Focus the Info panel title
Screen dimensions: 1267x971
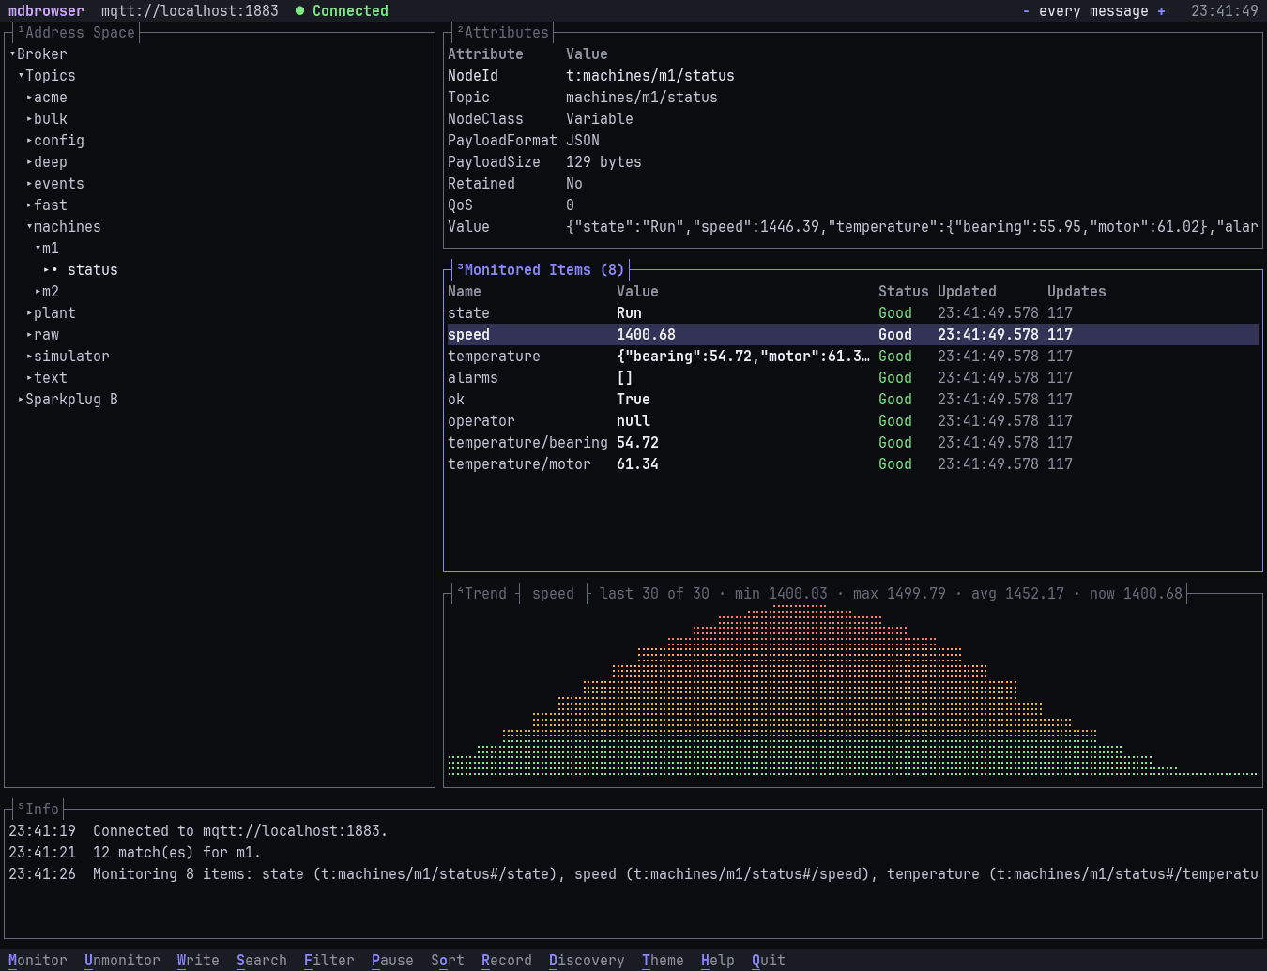tap(38, 810)
